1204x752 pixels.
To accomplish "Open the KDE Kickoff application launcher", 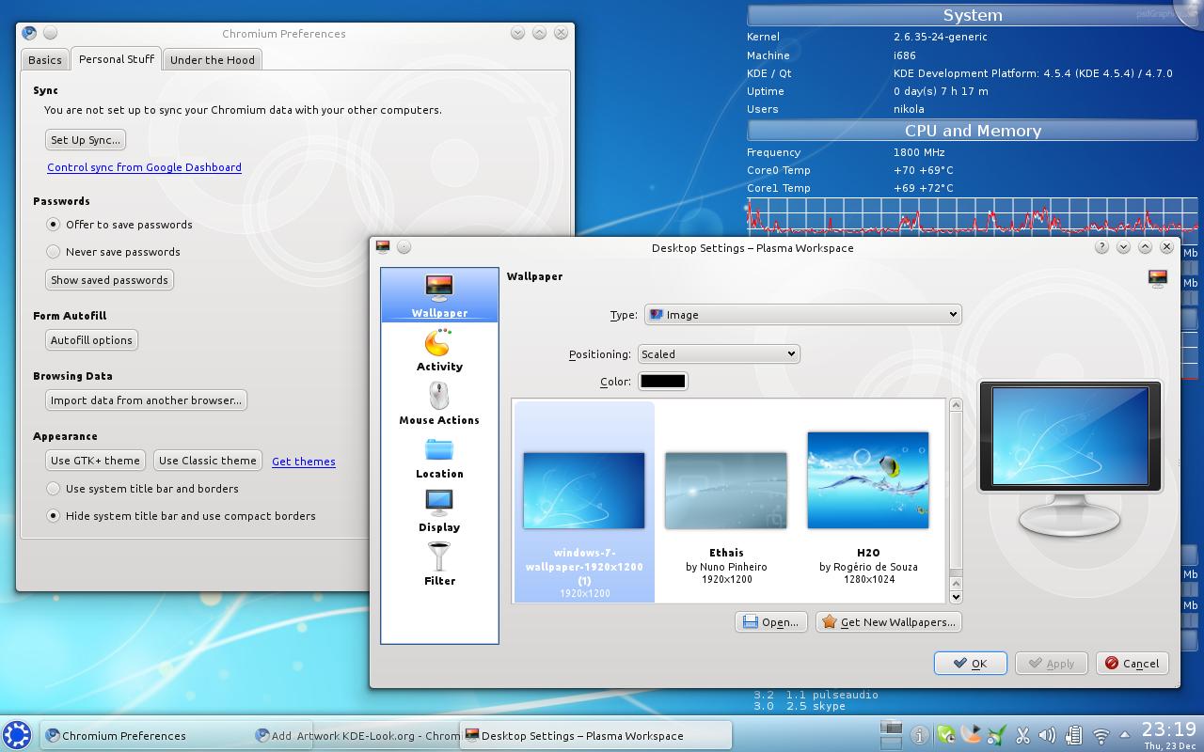I will pos(17,735).
